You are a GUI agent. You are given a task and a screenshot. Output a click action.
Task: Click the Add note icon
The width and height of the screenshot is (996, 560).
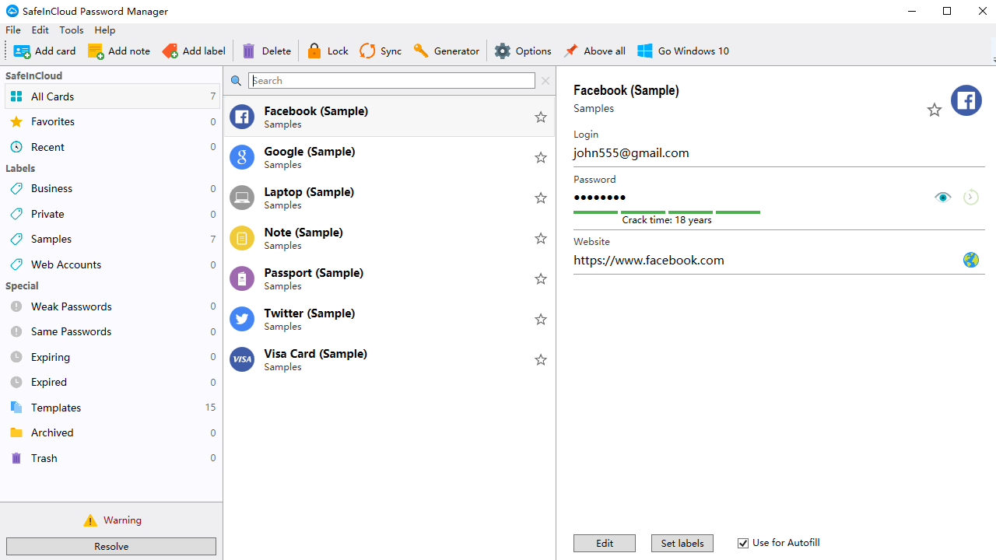96,51
